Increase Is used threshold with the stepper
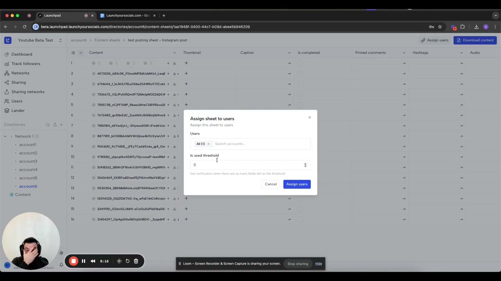The height and width of the screenshot is (281, 501). pyautogui.click(x=305, y=164)
